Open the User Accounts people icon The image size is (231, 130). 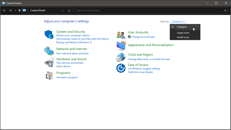121,35
